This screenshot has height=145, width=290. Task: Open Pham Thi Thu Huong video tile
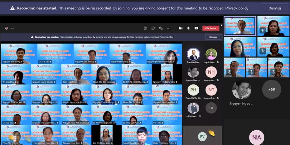(x=107, y=74)
